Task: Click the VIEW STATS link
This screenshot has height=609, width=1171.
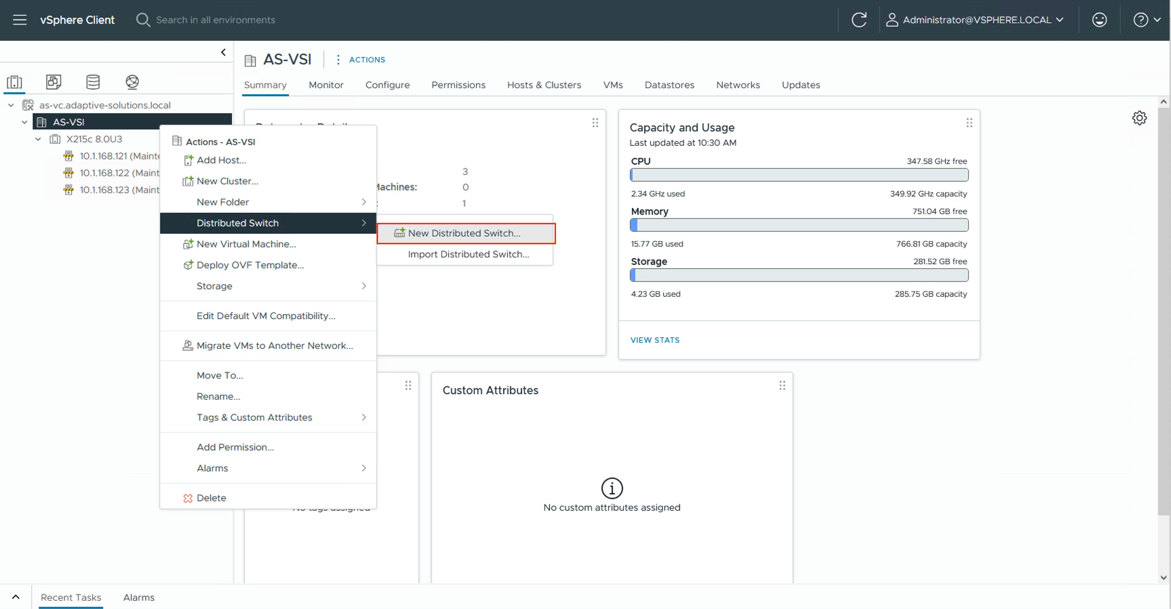Action: pyautogui.click(x=655, y=340)
